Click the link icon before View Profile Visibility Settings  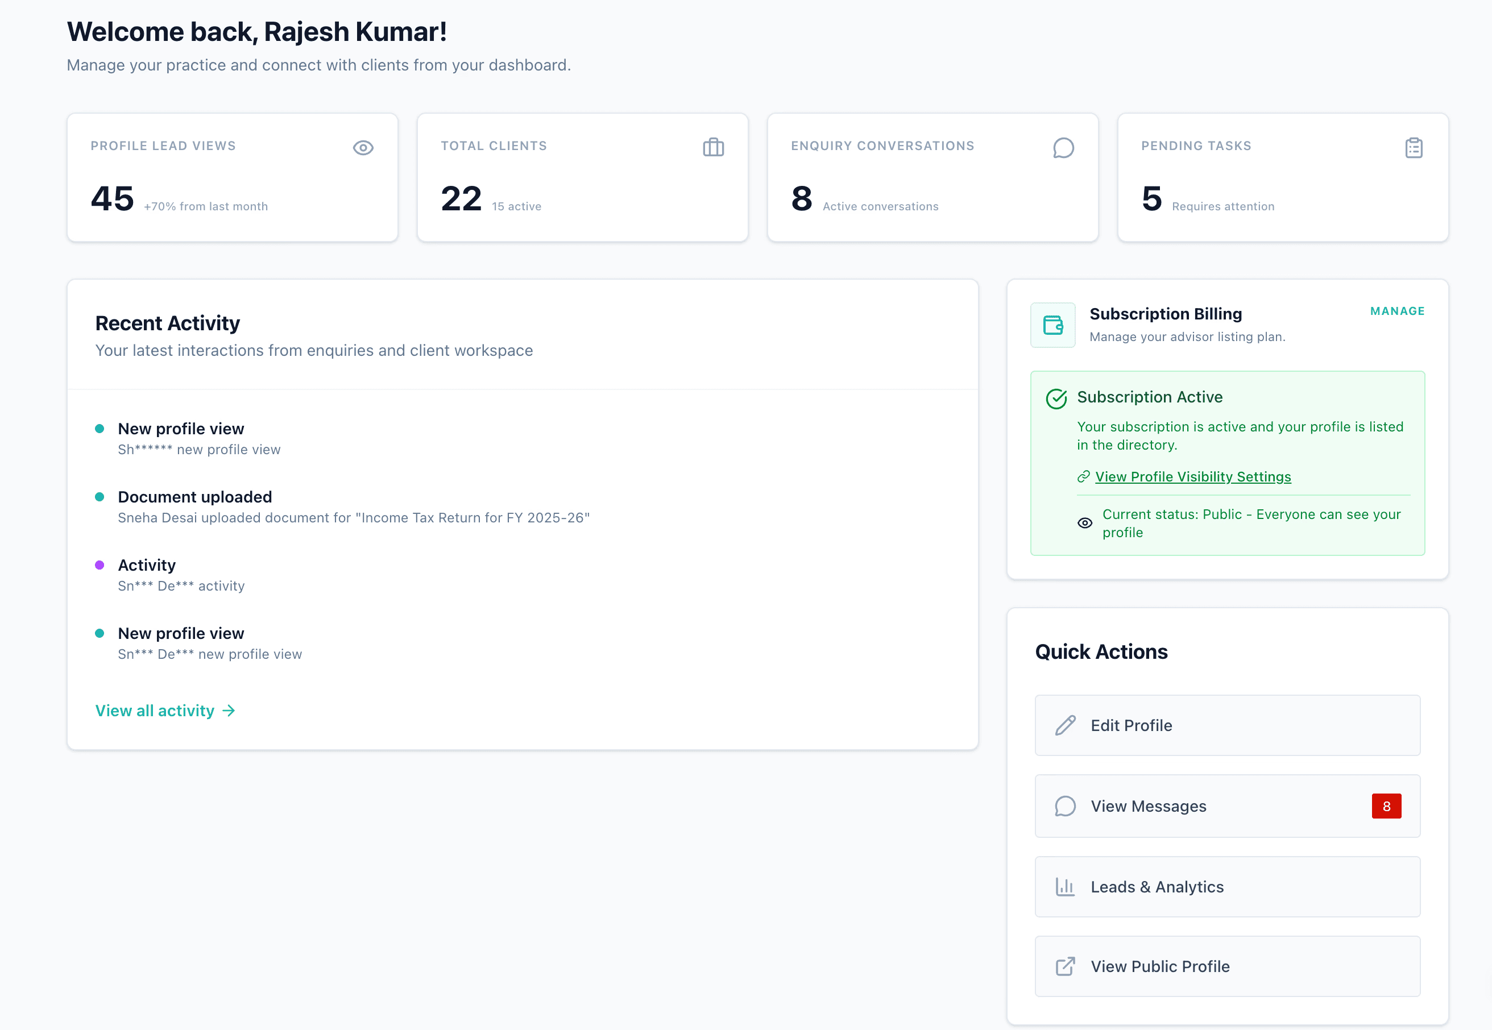1083,477
